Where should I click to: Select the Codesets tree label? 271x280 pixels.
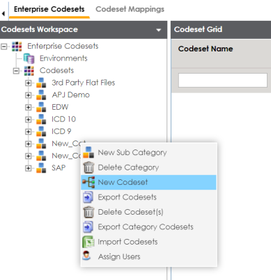56,70
